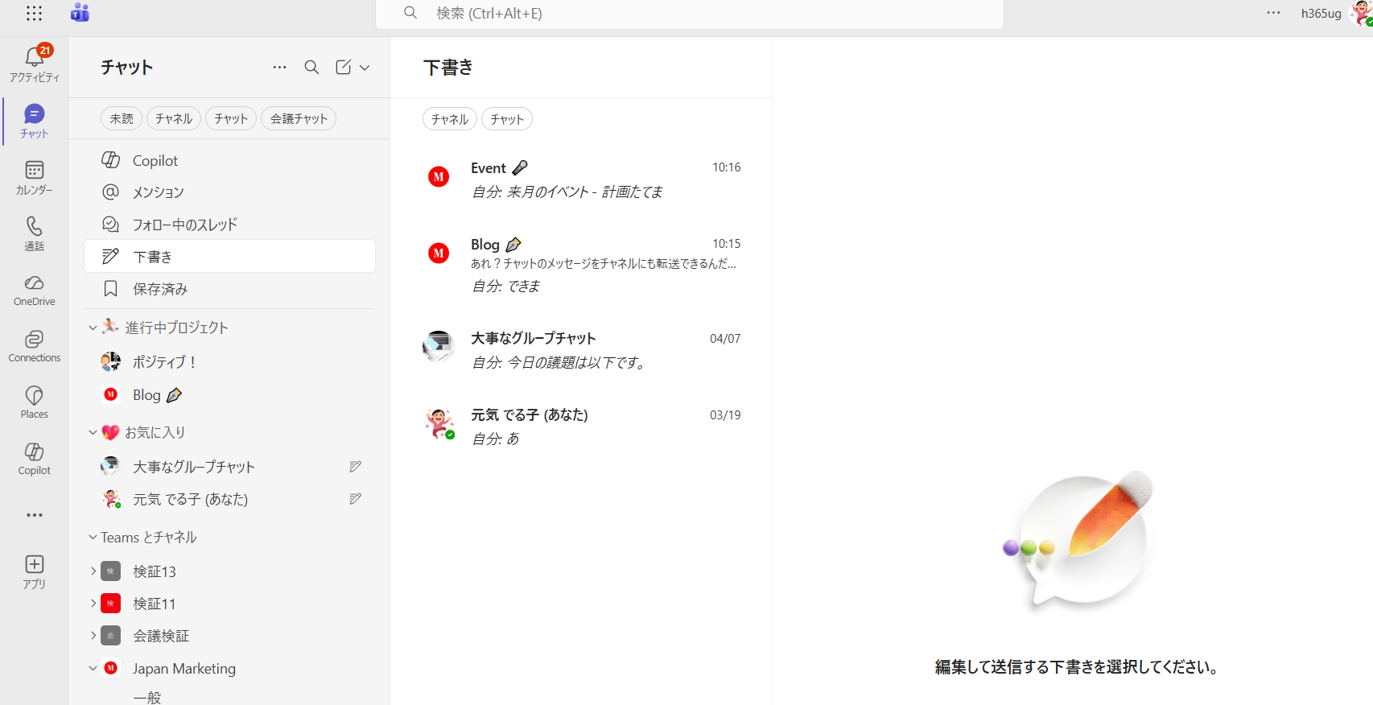Open the Connections app
1373x705 pixels.
pyautogui.click(x=34, y=340)
